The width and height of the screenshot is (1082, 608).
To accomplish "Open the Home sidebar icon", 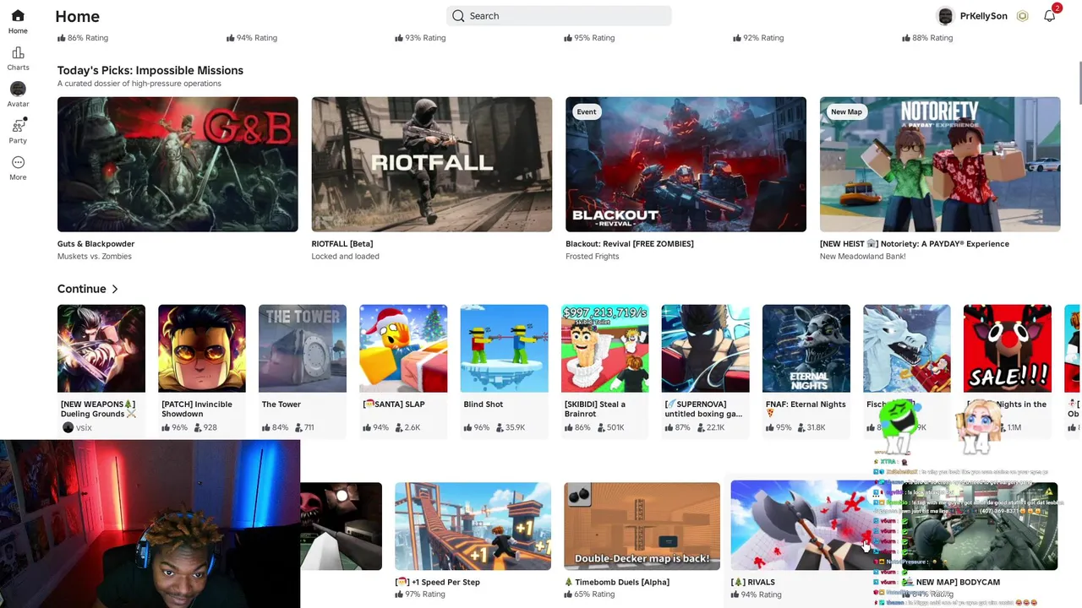I will click(18, 16).
